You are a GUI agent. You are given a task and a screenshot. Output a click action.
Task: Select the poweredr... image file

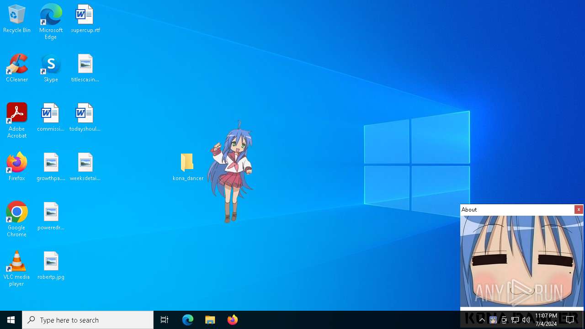coord(51,217)
